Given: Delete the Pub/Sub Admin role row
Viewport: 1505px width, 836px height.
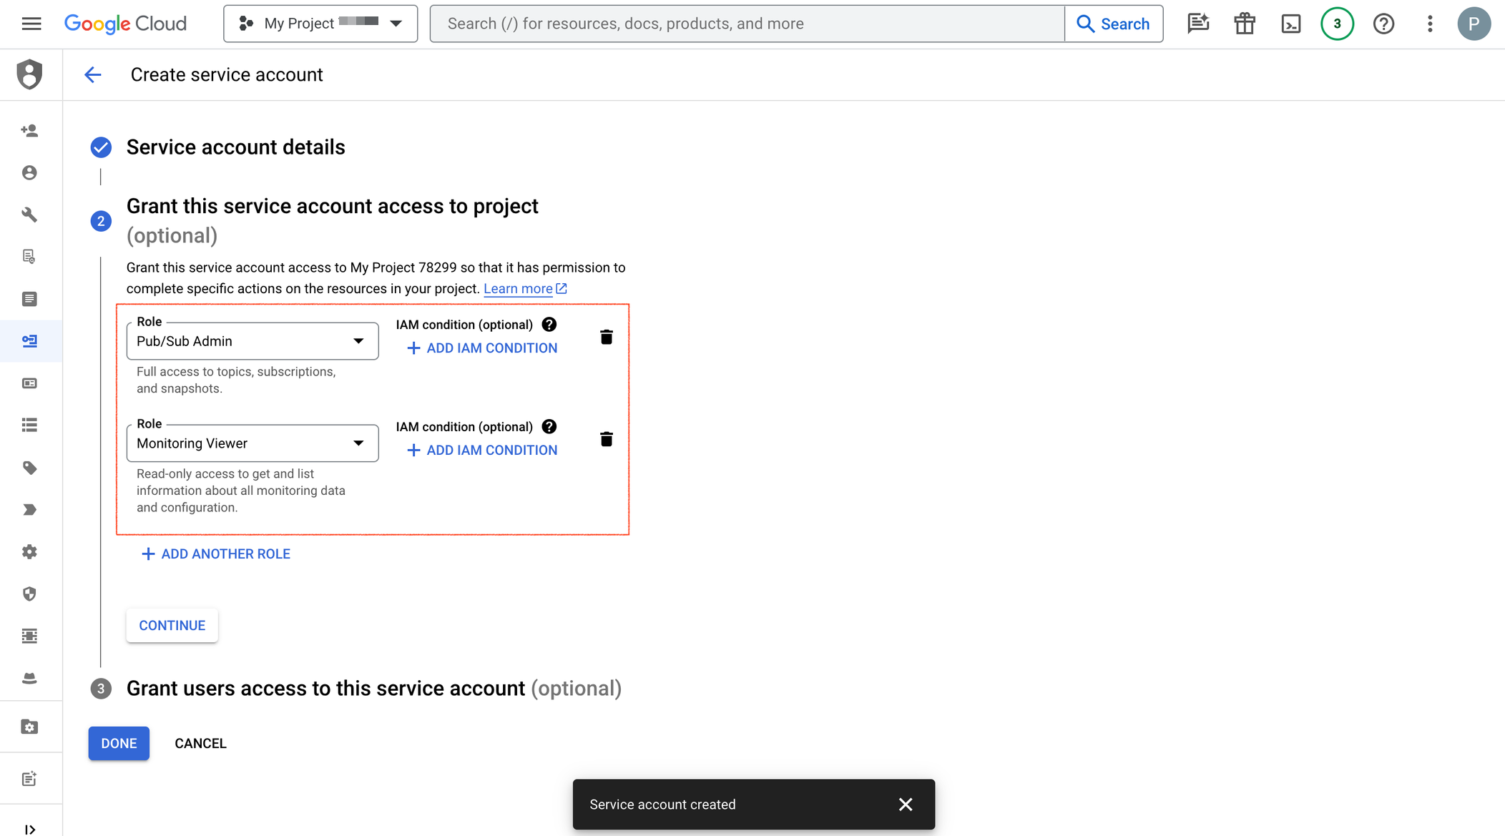Looking at the screenshot, I should point(606,337).
